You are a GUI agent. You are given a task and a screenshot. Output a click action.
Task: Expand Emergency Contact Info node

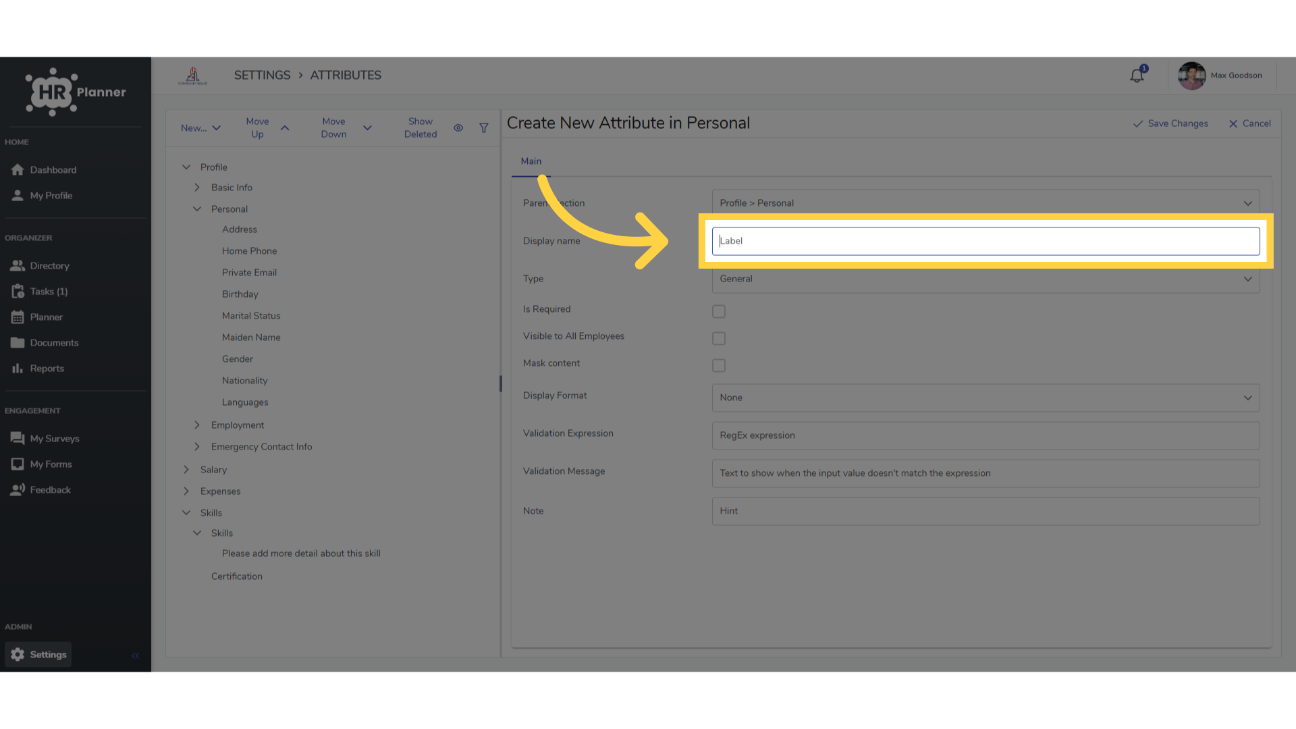(x=197, y=447)
